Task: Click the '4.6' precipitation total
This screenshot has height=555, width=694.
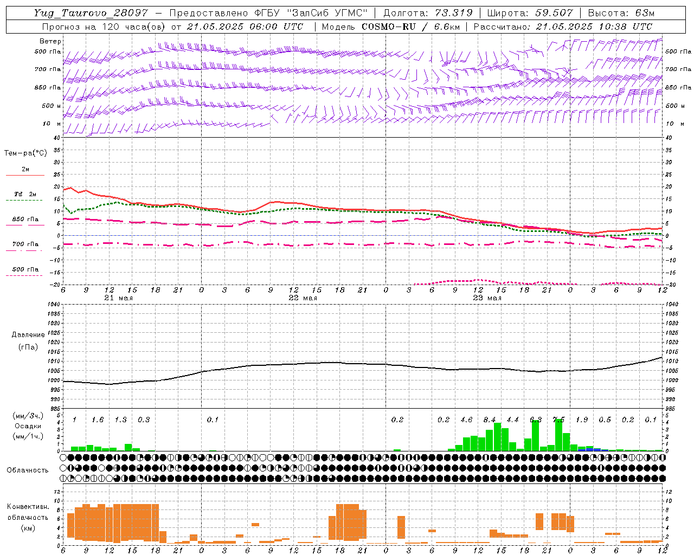Action: point(466,420)
